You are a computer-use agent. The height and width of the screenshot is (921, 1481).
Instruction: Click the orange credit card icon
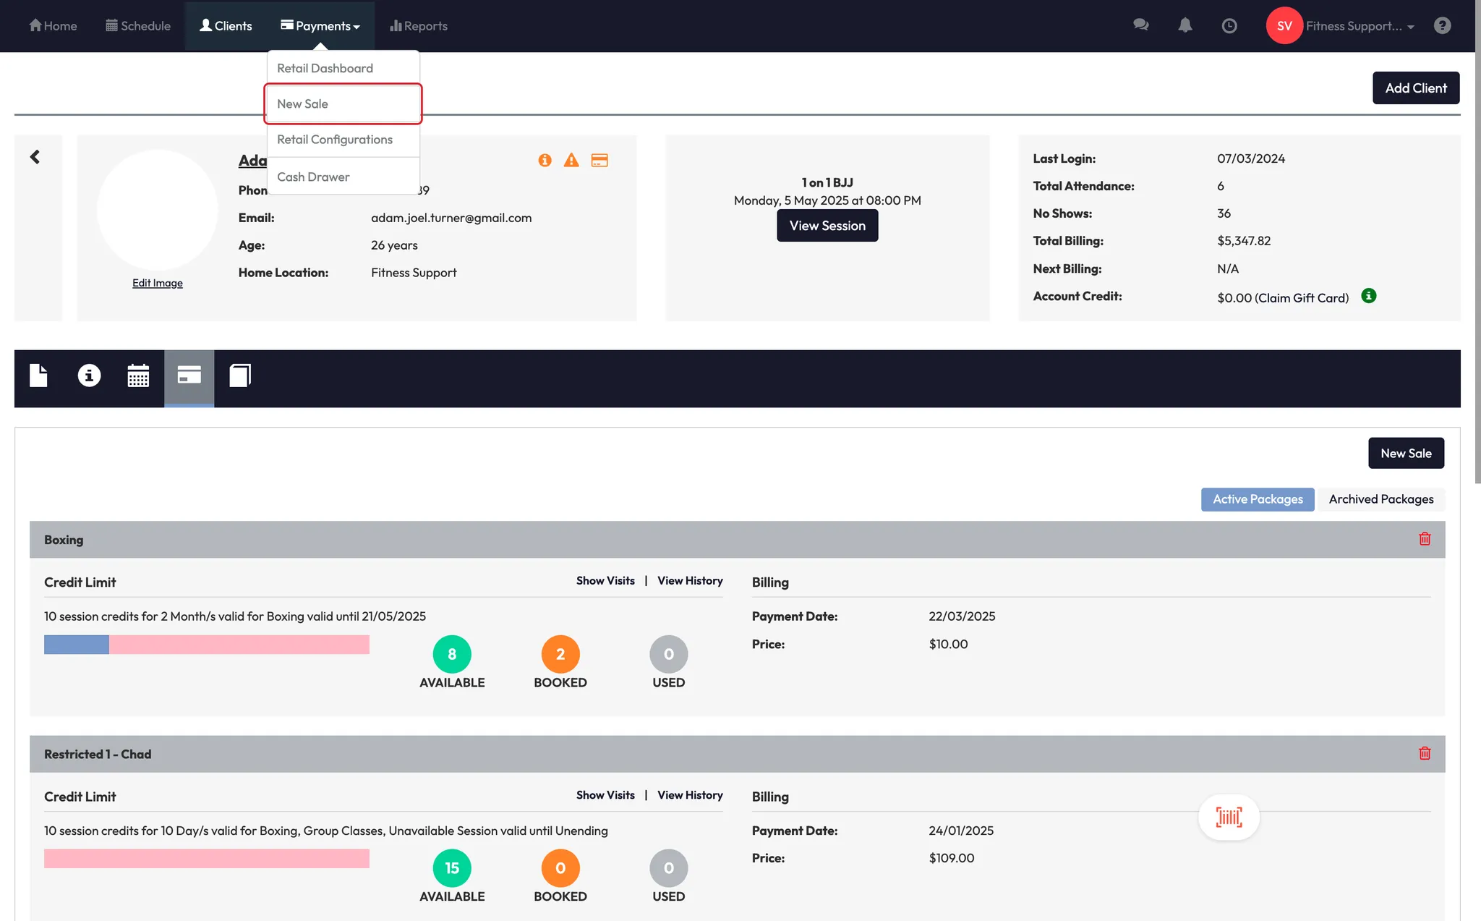(599, 161)
